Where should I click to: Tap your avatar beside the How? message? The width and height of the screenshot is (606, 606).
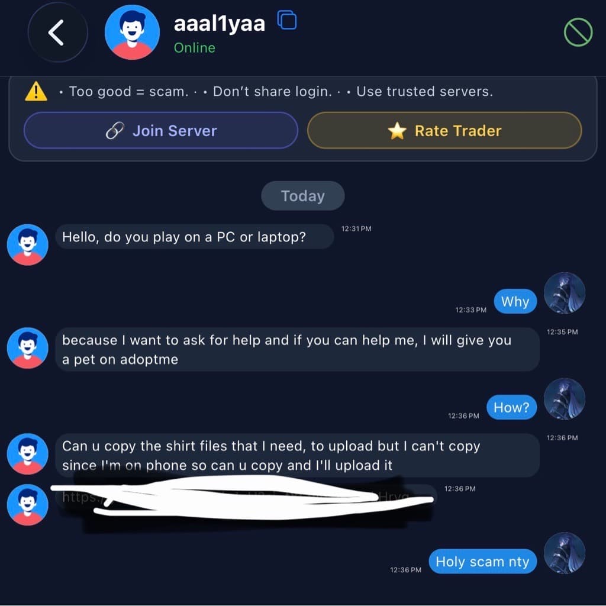click(564, 399)
